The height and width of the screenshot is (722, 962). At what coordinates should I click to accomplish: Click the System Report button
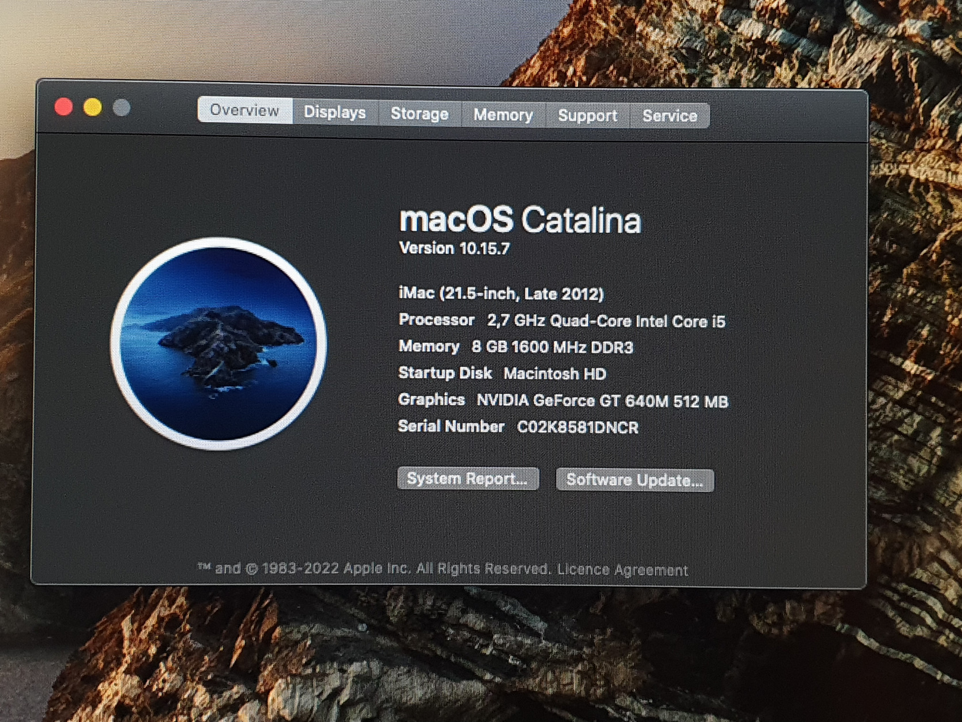(x=468, y=478)
